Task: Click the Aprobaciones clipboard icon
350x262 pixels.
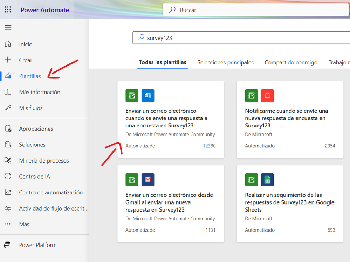Action: click(8, 129)
